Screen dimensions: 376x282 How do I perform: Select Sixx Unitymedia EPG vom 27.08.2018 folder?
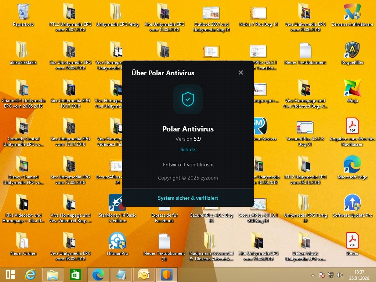pos(70,170)
